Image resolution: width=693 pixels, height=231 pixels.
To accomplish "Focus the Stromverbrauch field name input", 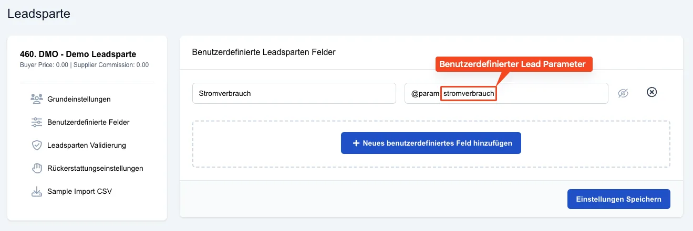I will (294, 93).
